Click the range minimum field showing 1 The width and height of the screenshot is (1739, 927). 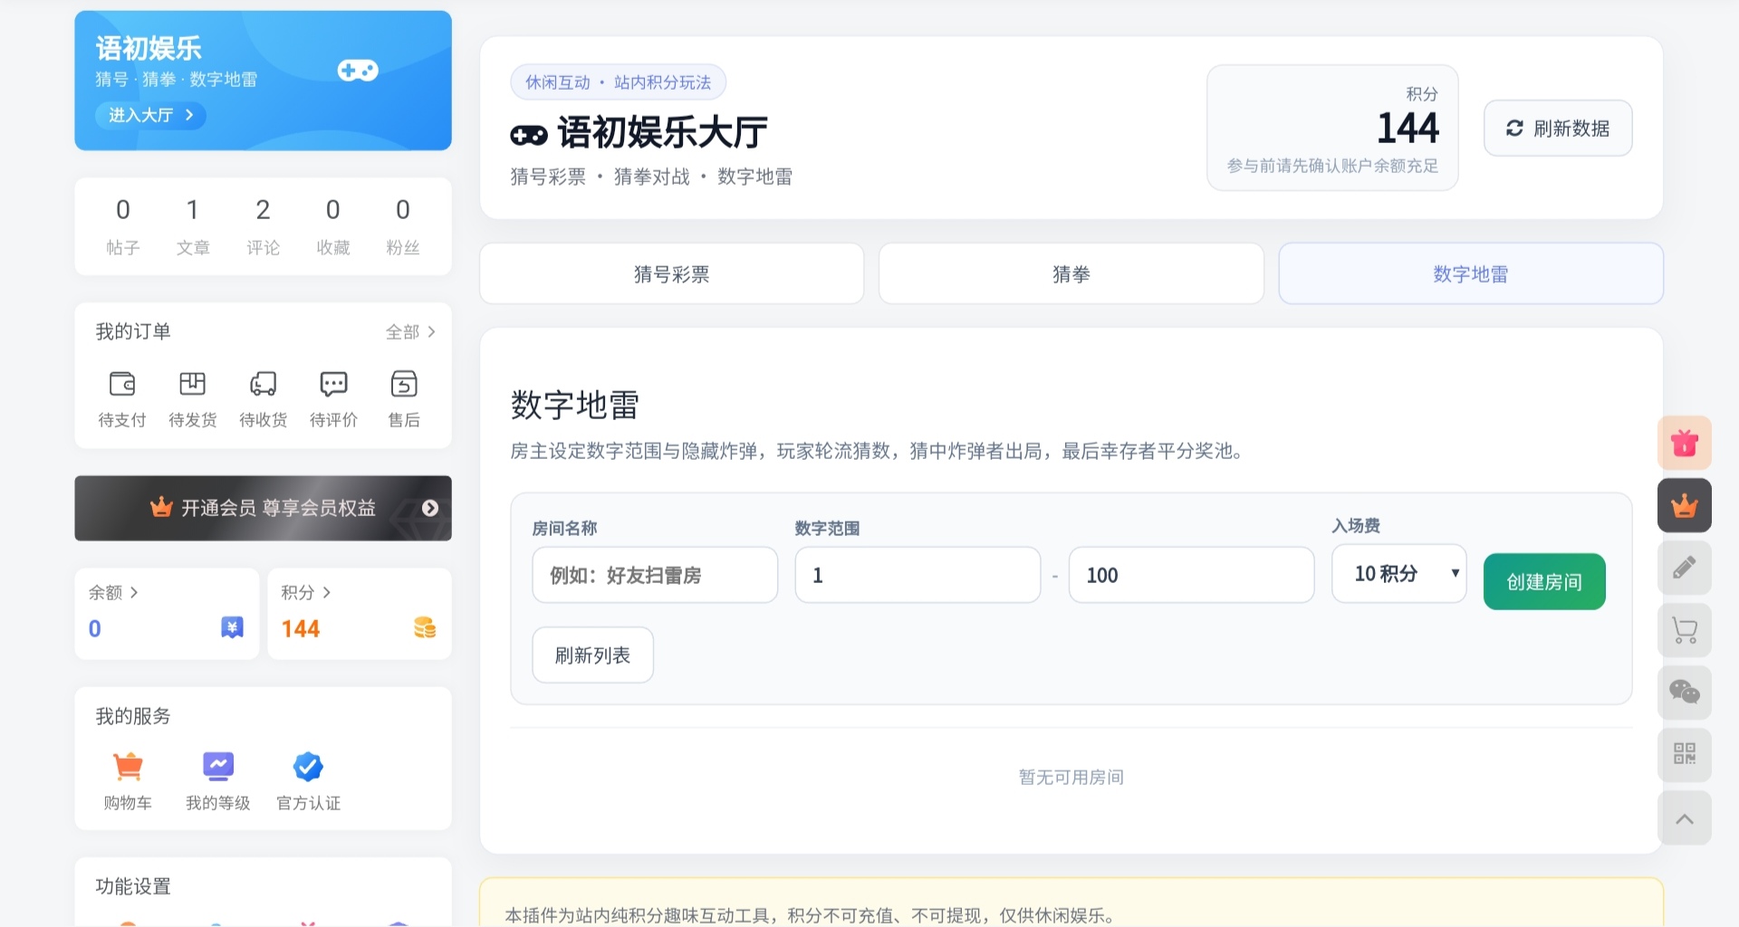point(918,575)
